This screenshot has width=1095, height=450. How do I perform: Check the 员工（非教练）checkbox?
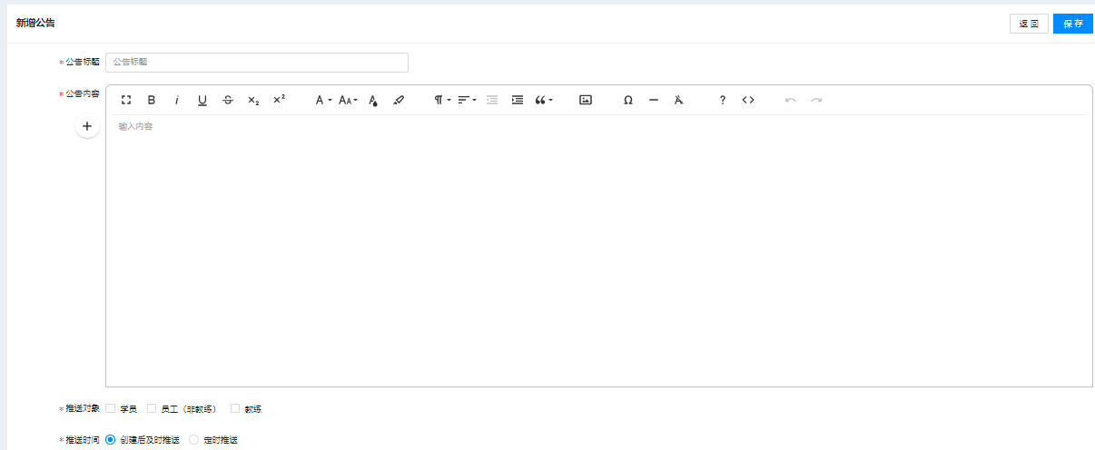click(152, 409)
